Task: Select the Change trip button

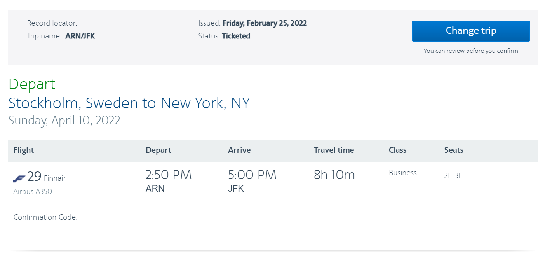Action: pos(470,31)
